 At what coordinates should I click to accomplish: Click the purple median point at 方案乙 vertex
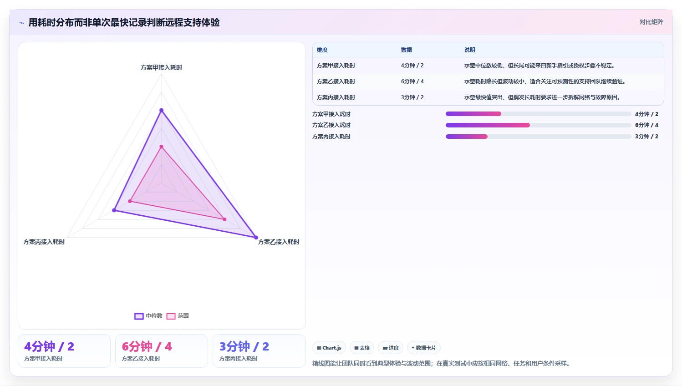(x=256, y=238)
